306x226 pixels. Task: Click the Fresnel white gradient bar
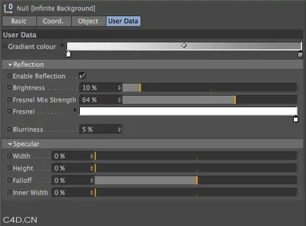[x=188, y=111]
